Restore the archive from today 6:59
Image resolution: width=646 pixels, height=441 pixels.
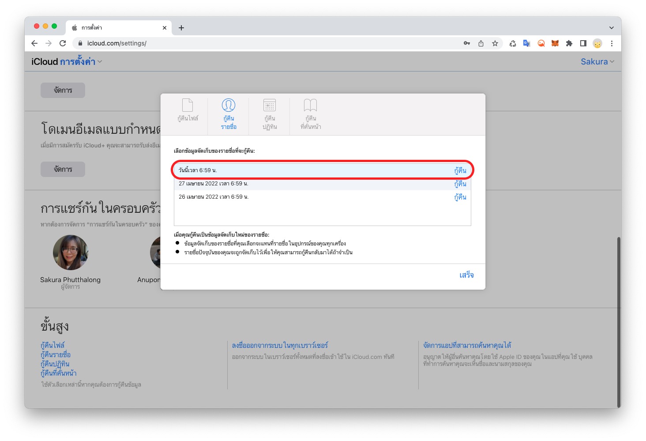click(x=460, y=170)
